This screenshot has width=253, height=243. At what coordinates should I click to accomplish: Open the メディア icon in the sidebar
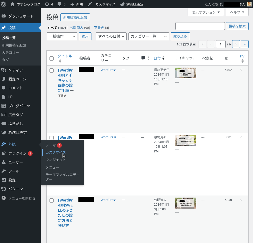4,70
